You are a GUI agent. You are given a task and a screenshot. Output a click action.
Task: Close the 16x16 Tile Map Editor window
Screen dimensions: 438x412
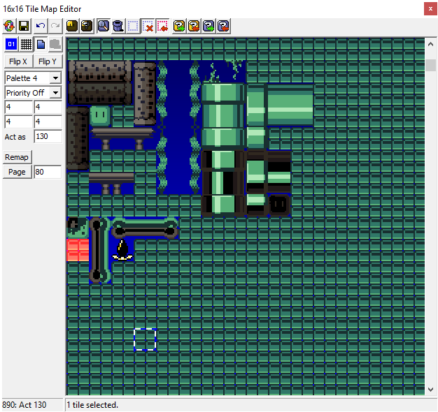[x=430, y=8]
